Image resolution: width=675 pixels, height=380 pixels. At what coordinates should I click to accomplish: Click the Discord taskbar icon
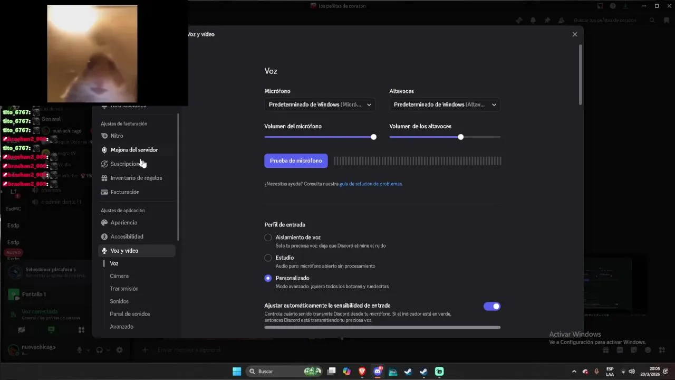[x=378, y=372]
